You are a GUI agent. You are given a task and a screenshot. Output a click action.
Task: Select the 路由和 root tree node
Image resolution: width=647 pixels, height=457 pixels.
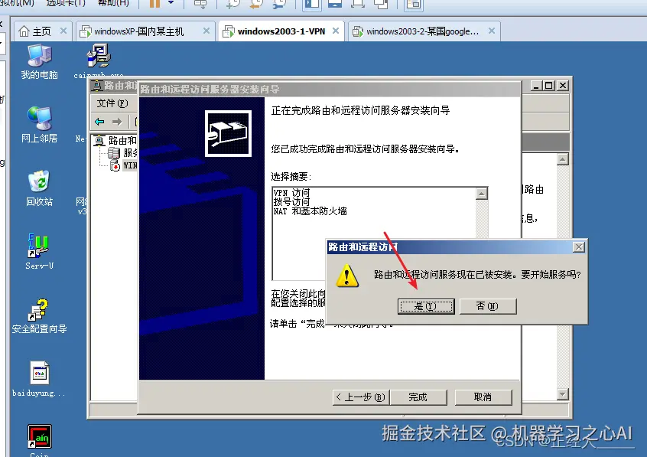click(x=116, y=141)
